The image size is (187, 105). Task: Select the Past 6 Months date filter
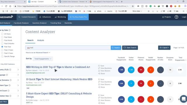pos(2,43)
